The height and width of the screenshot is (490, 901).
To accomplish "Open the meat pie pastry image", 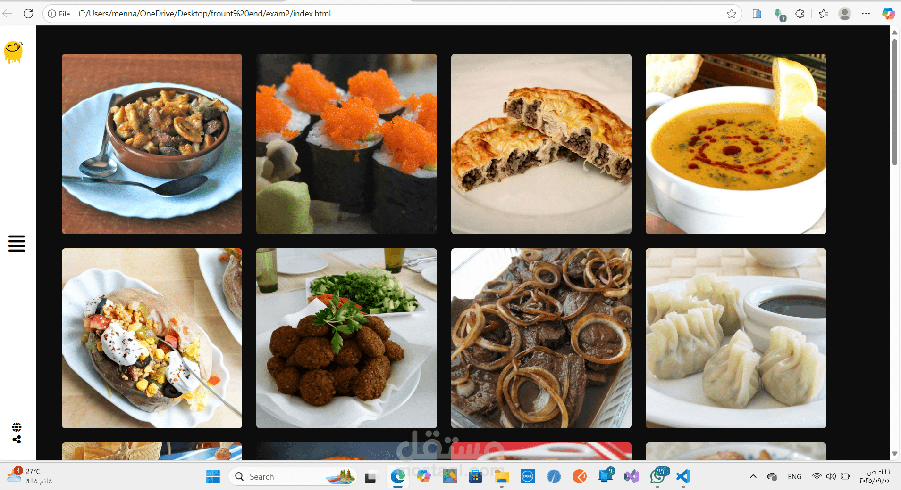I will [x=541, y=144].
